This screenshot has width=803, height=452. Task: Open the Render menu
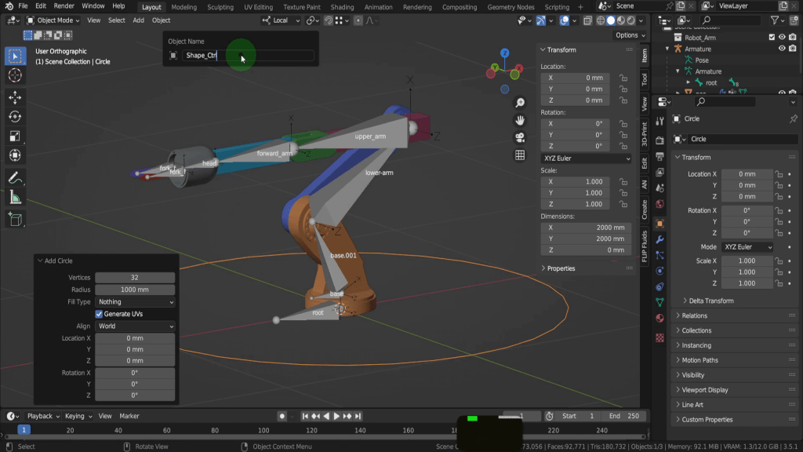click(64, 6)
